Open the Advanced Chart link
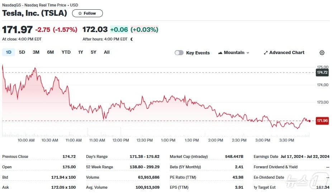Image resolution: width=332 pixels, height=193 pixels. point(286,53)
